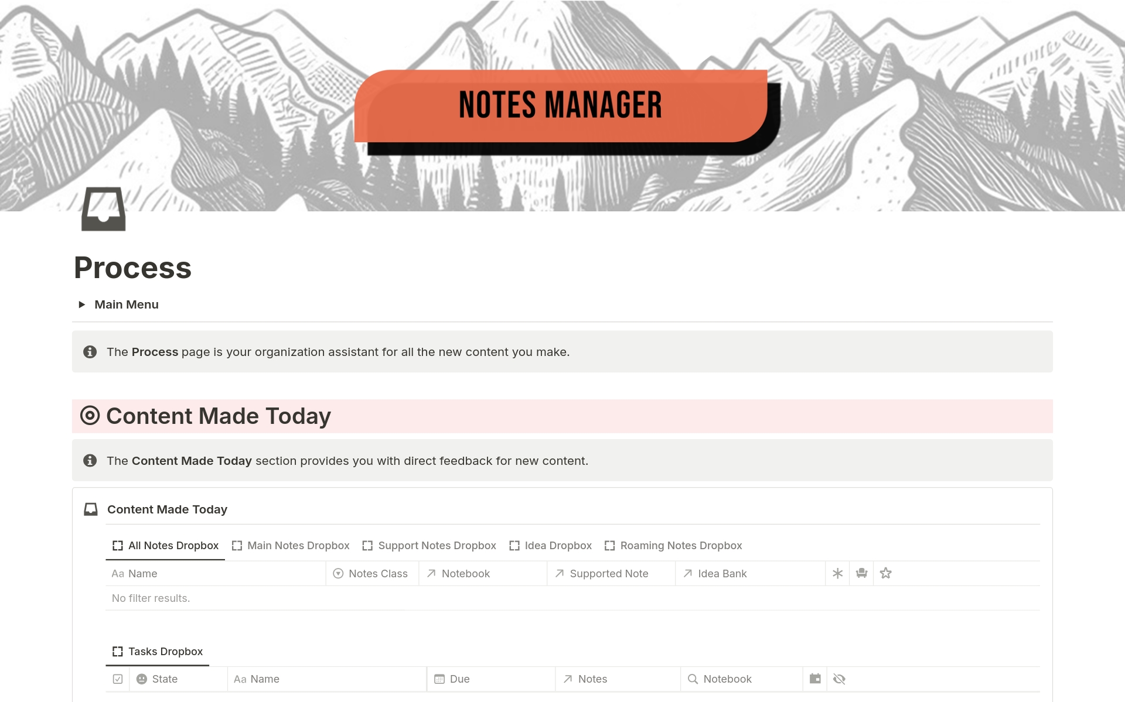
Task: Click the info icon in Process description
Action: pyautogui.click(x=90, y=352)
